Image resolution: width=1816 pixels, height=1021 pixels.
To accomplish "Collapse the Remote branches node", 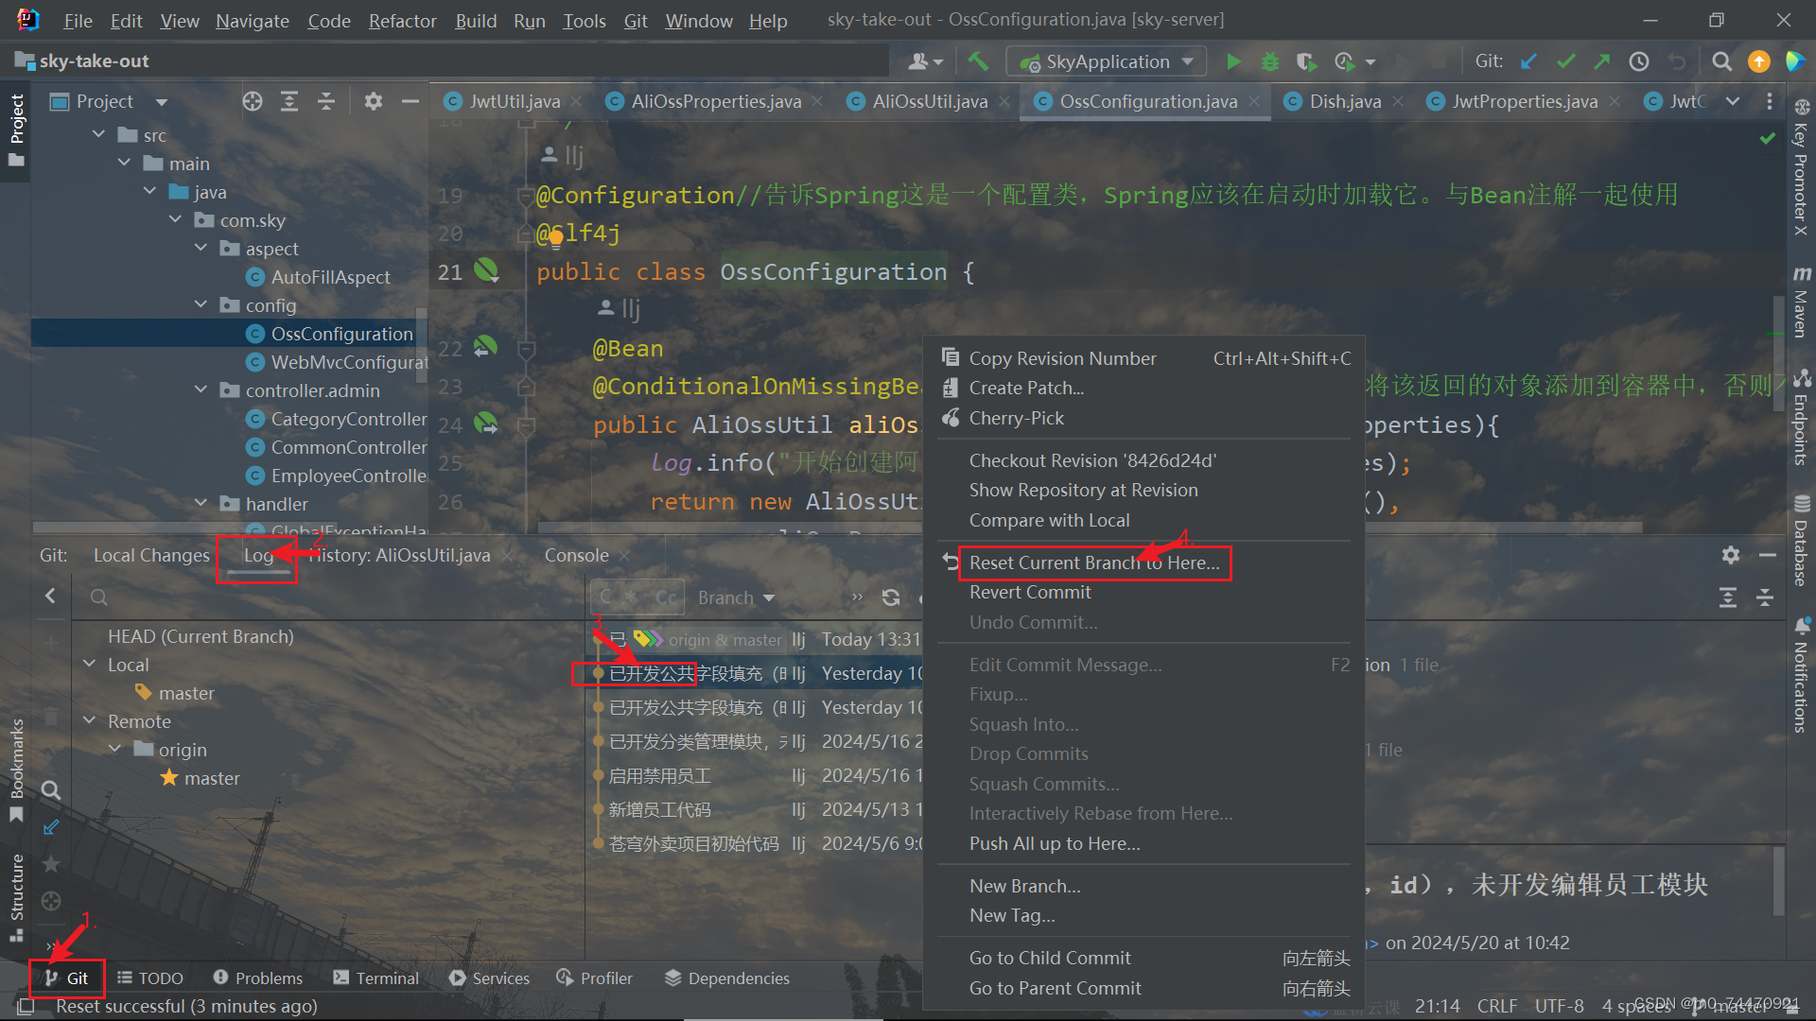I will click(90, 721).
